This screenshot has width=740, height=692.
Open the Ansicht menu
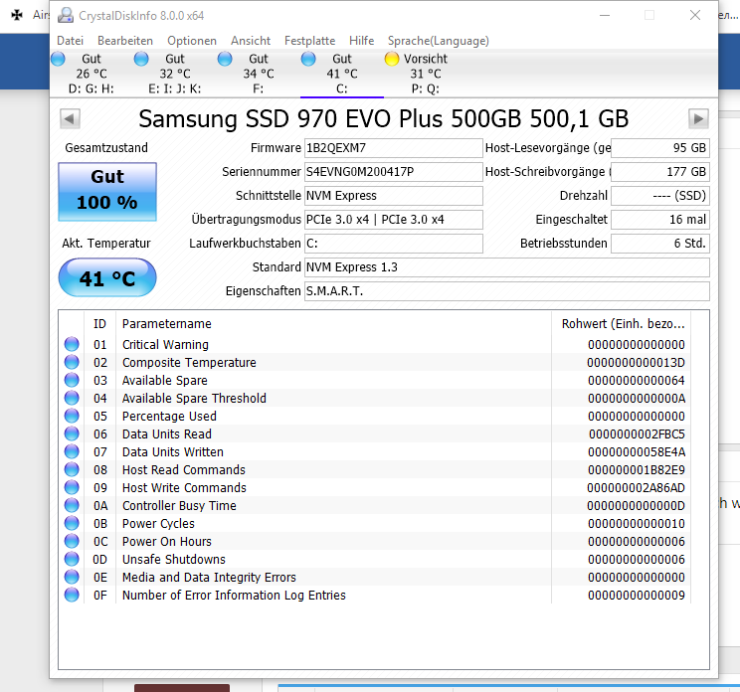(x=251, y=41)
